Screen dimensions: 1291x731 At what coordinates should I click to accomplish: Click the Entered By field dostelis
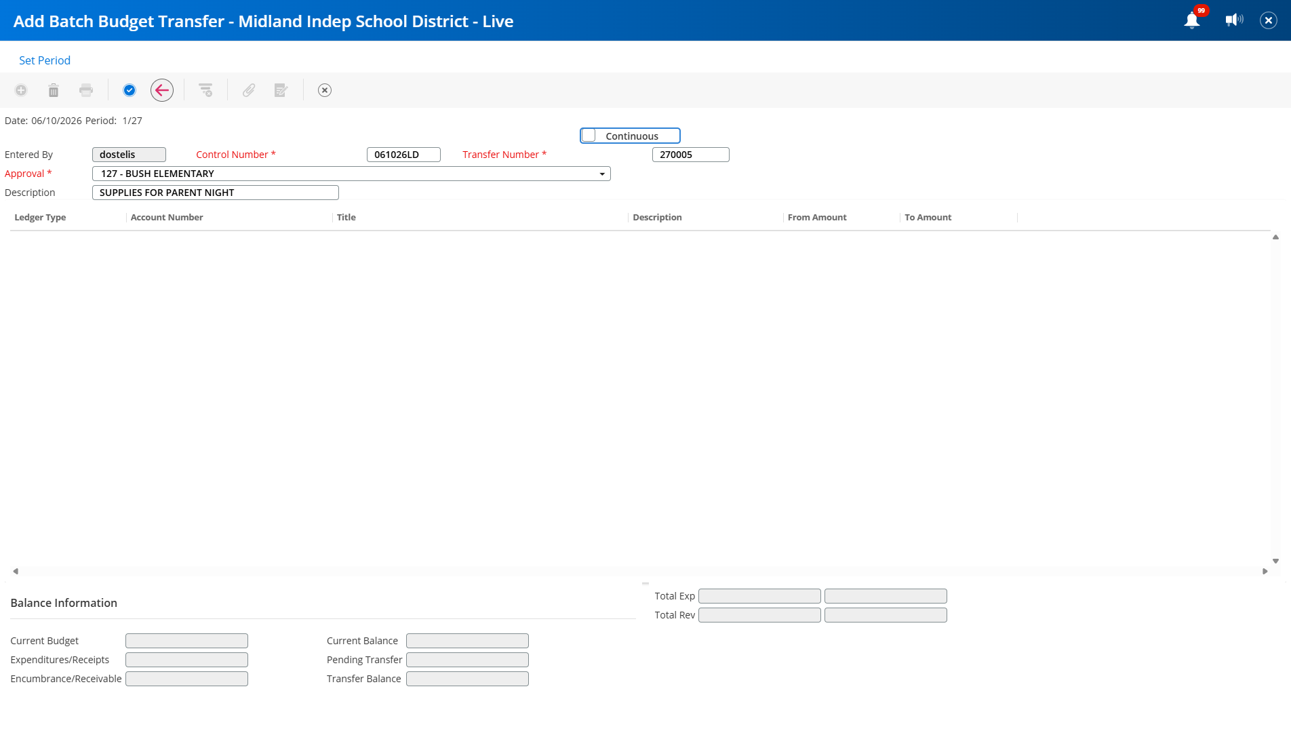click(129, 155)
